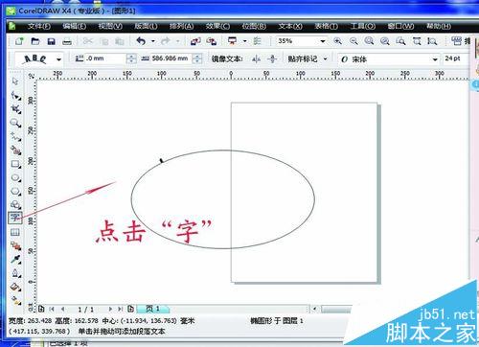This screenshot has height=347, width=479.
Task: Open the text orientation preset dropdown
Action: coord(58,59)
